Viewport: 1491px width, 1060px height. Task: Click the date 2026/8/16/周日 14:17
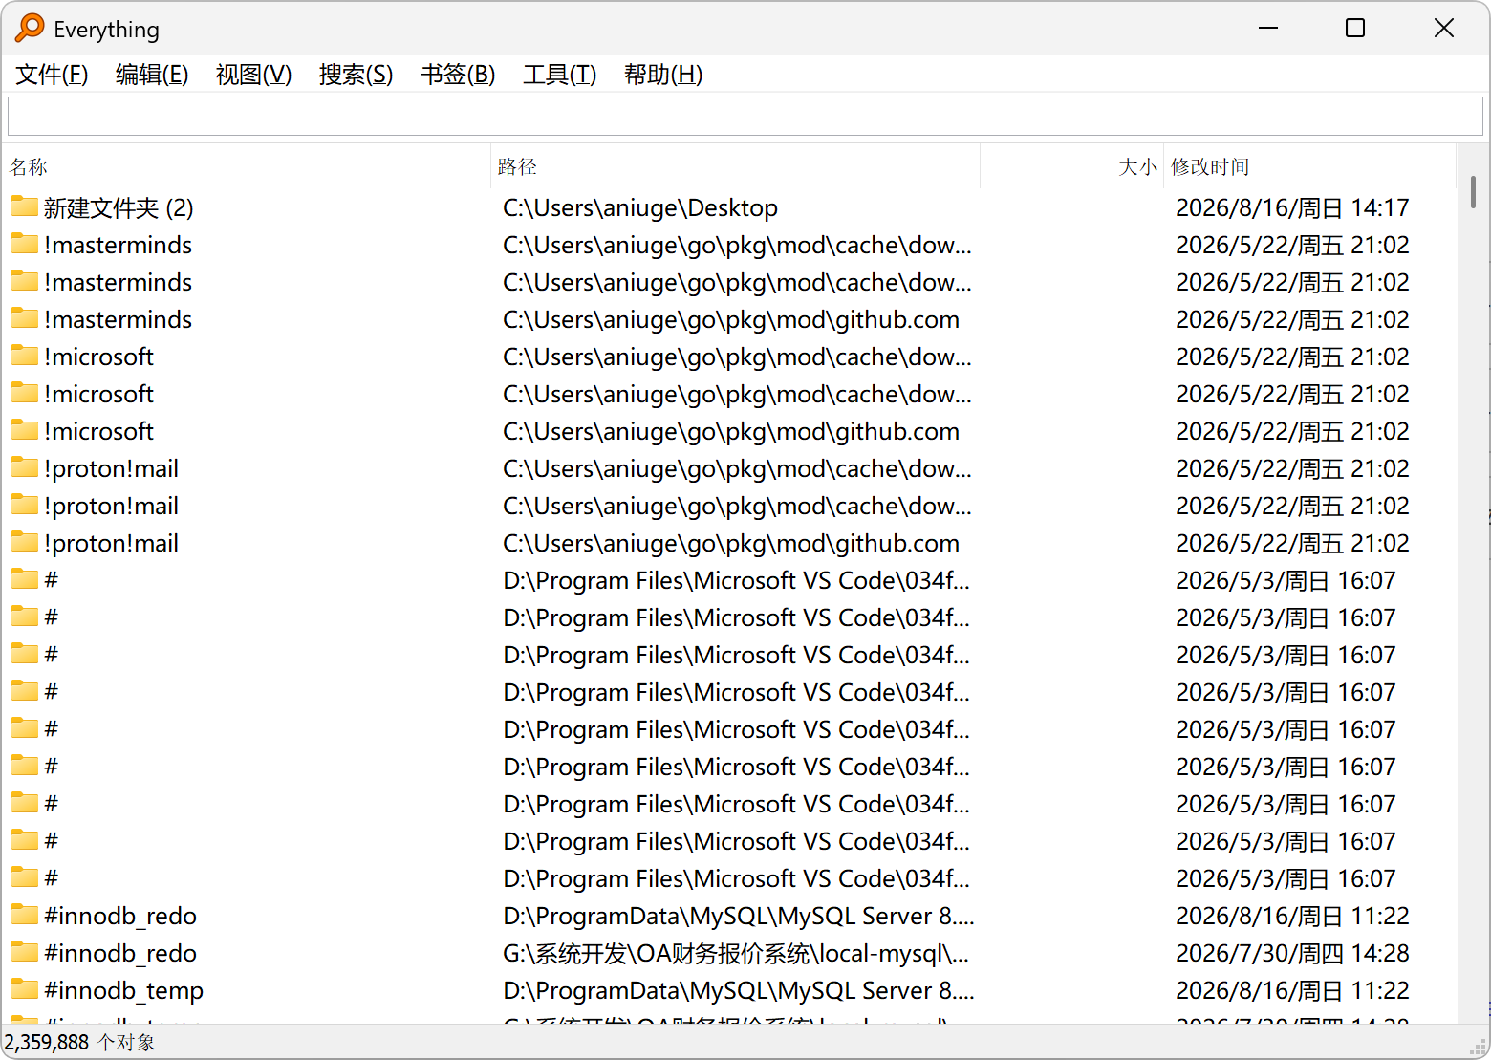tap(1292, 207)
